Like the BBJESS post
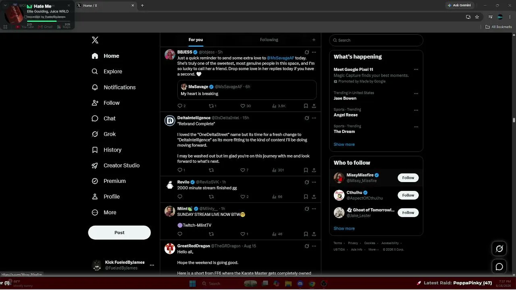Image resolution: width=516 pixels, height=290 pixels. (x=246, y=106)
